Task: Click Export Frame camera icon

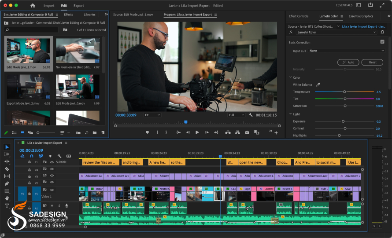Action: [247, 132]
